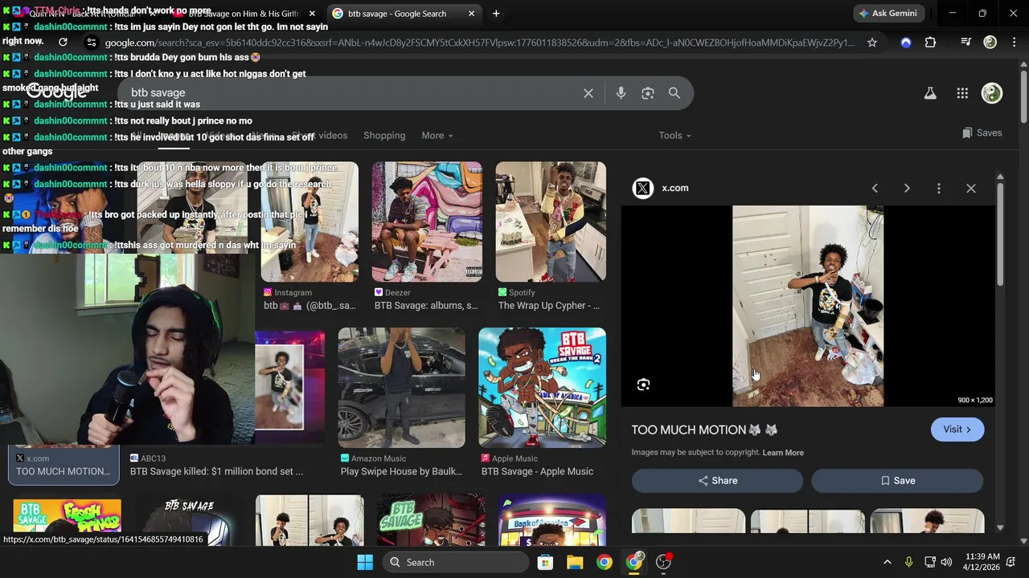Open Microsoft Store from taskbar
1029x578 pixels.
pyautogui.click(x=545, y=562)
